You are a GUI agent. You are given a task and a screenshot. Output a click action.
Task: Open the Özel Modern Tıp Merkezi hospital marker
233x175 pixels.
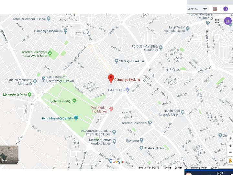[x=111, y=109]
